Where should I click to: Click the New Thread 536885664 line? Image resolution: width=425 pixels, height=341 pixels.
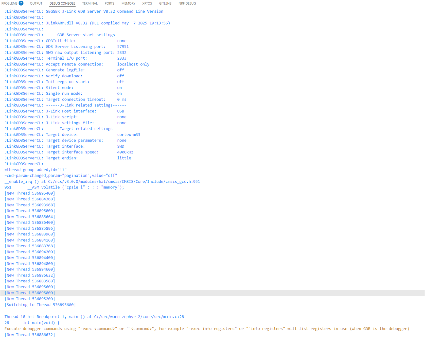pos(30,217)
